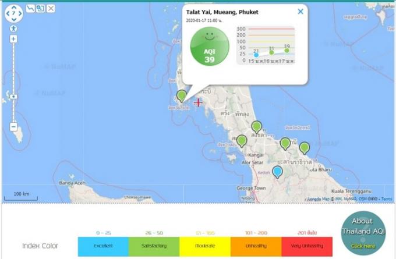The width and height of the screenshot is (396, 259).
Task: Close the Talat Yai Phuket popup
Action: click(300, 12)
